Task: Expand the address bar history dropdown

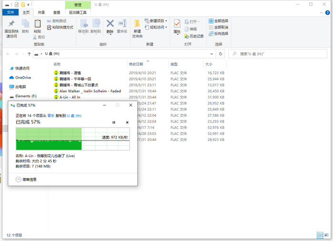Action: (x=212, y=54)
